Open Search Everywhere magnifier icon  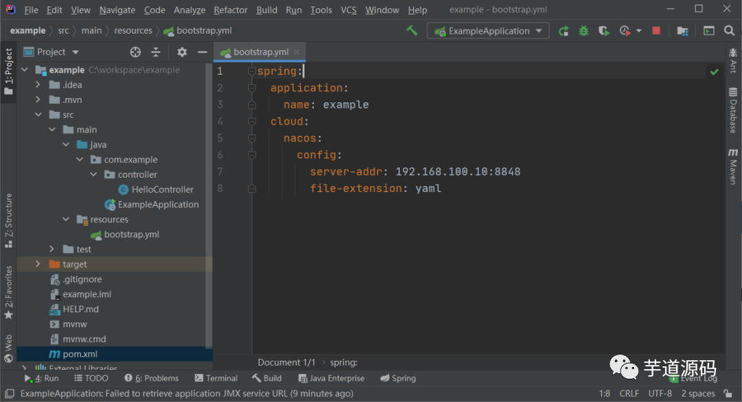point(729,31)
